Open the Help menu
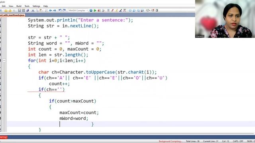 tap(45, 6)
